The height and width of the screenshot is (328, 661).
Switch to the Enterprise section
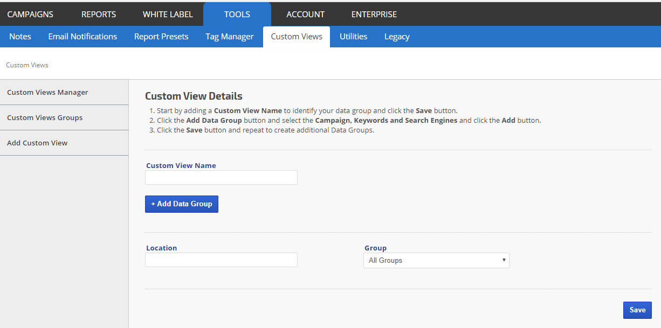click(x=374, y=15)
